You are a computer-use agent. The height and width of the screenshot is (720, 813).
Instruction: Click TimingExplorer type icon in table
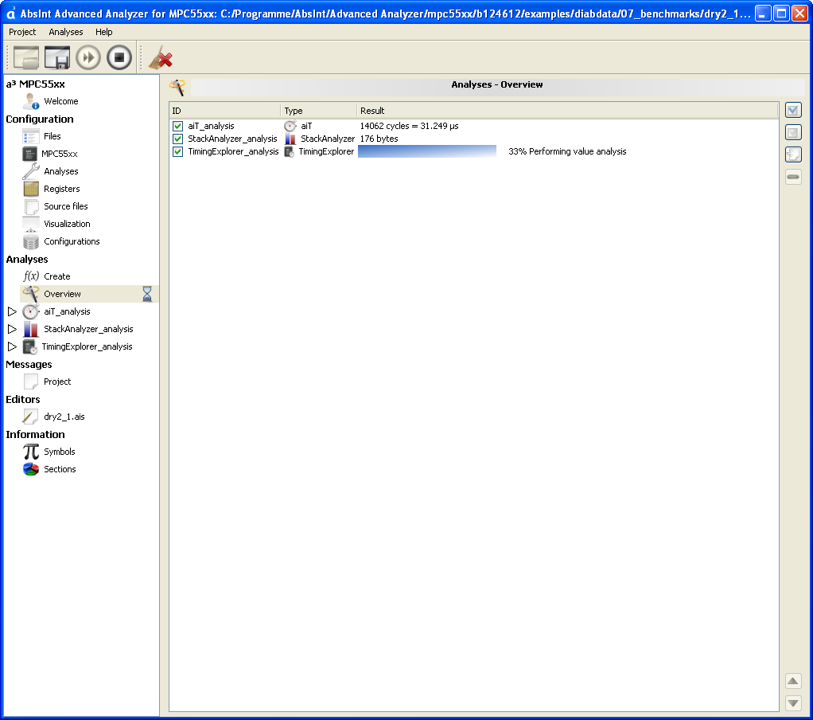click(x=290, y=151)
